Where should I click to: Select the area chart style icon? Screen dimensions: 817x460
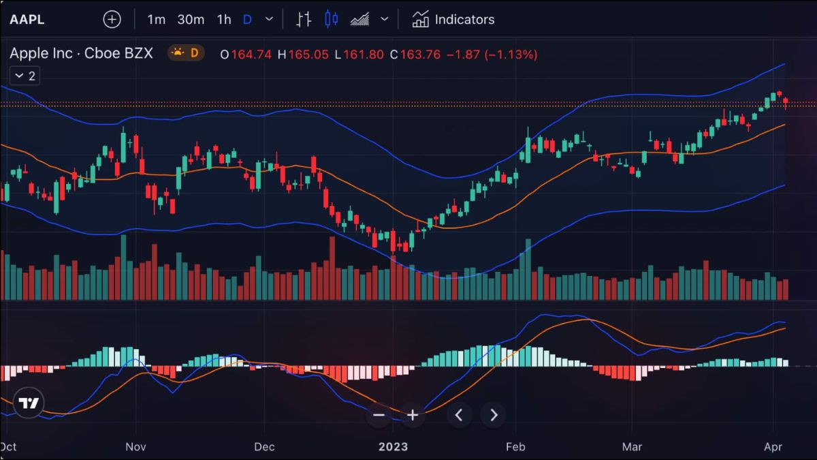(359, 19)
